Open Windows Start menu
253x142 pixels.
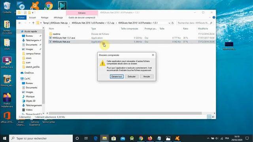click(x=4, y=138)
